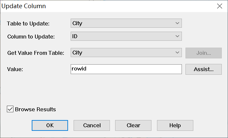Click the Table to Update dropdown arrow

coord(177,23)
